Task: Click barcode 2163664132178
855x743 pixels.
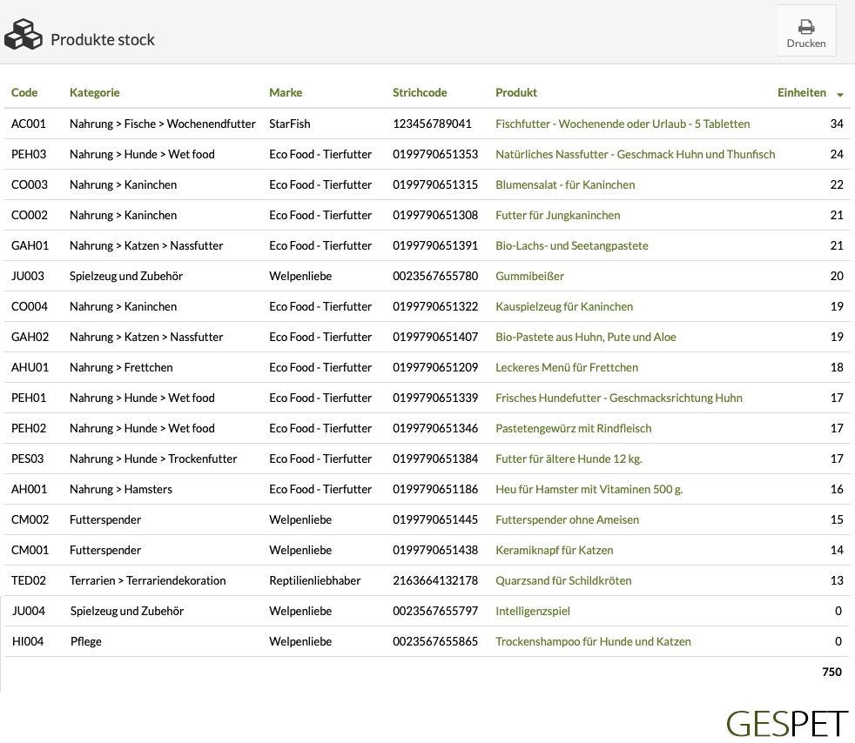Action: pos(435,581)
